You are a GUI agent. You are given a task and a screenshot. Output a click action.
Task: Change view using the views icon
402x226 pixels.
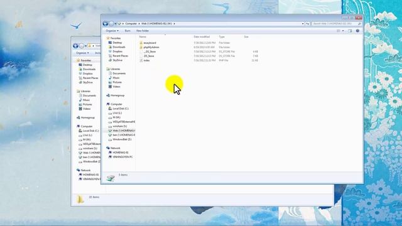click(x=339, y=31)
